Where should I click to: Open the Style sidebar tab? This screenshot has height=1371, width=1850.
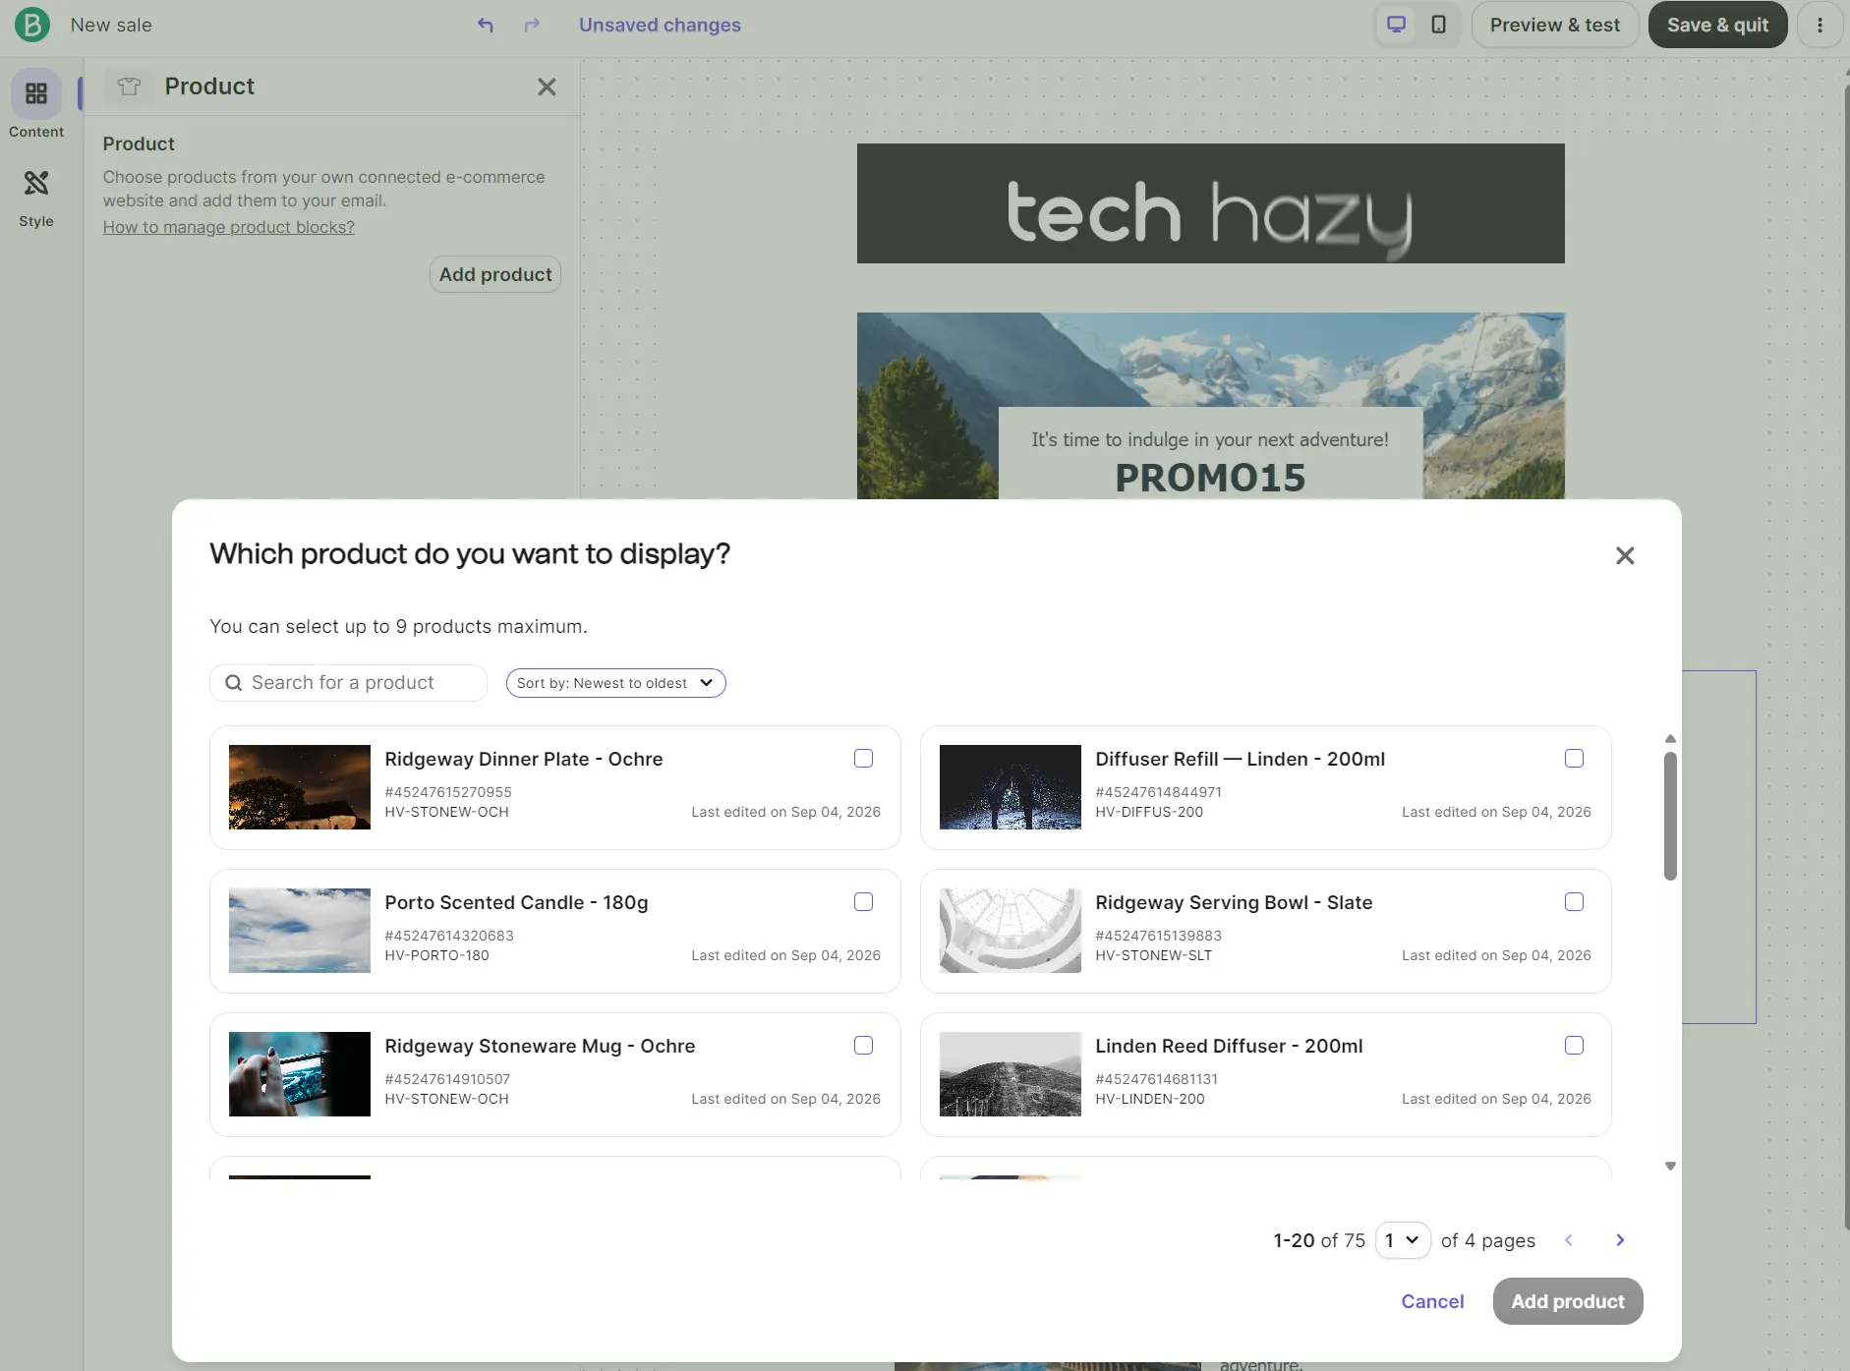pos(36,199)
